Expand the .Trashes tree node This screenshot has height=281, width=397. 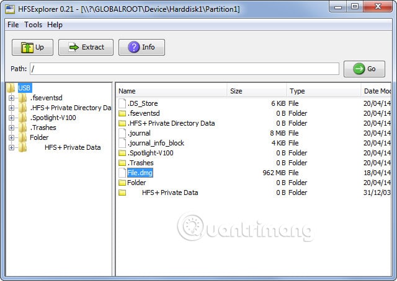coord(11,128)
